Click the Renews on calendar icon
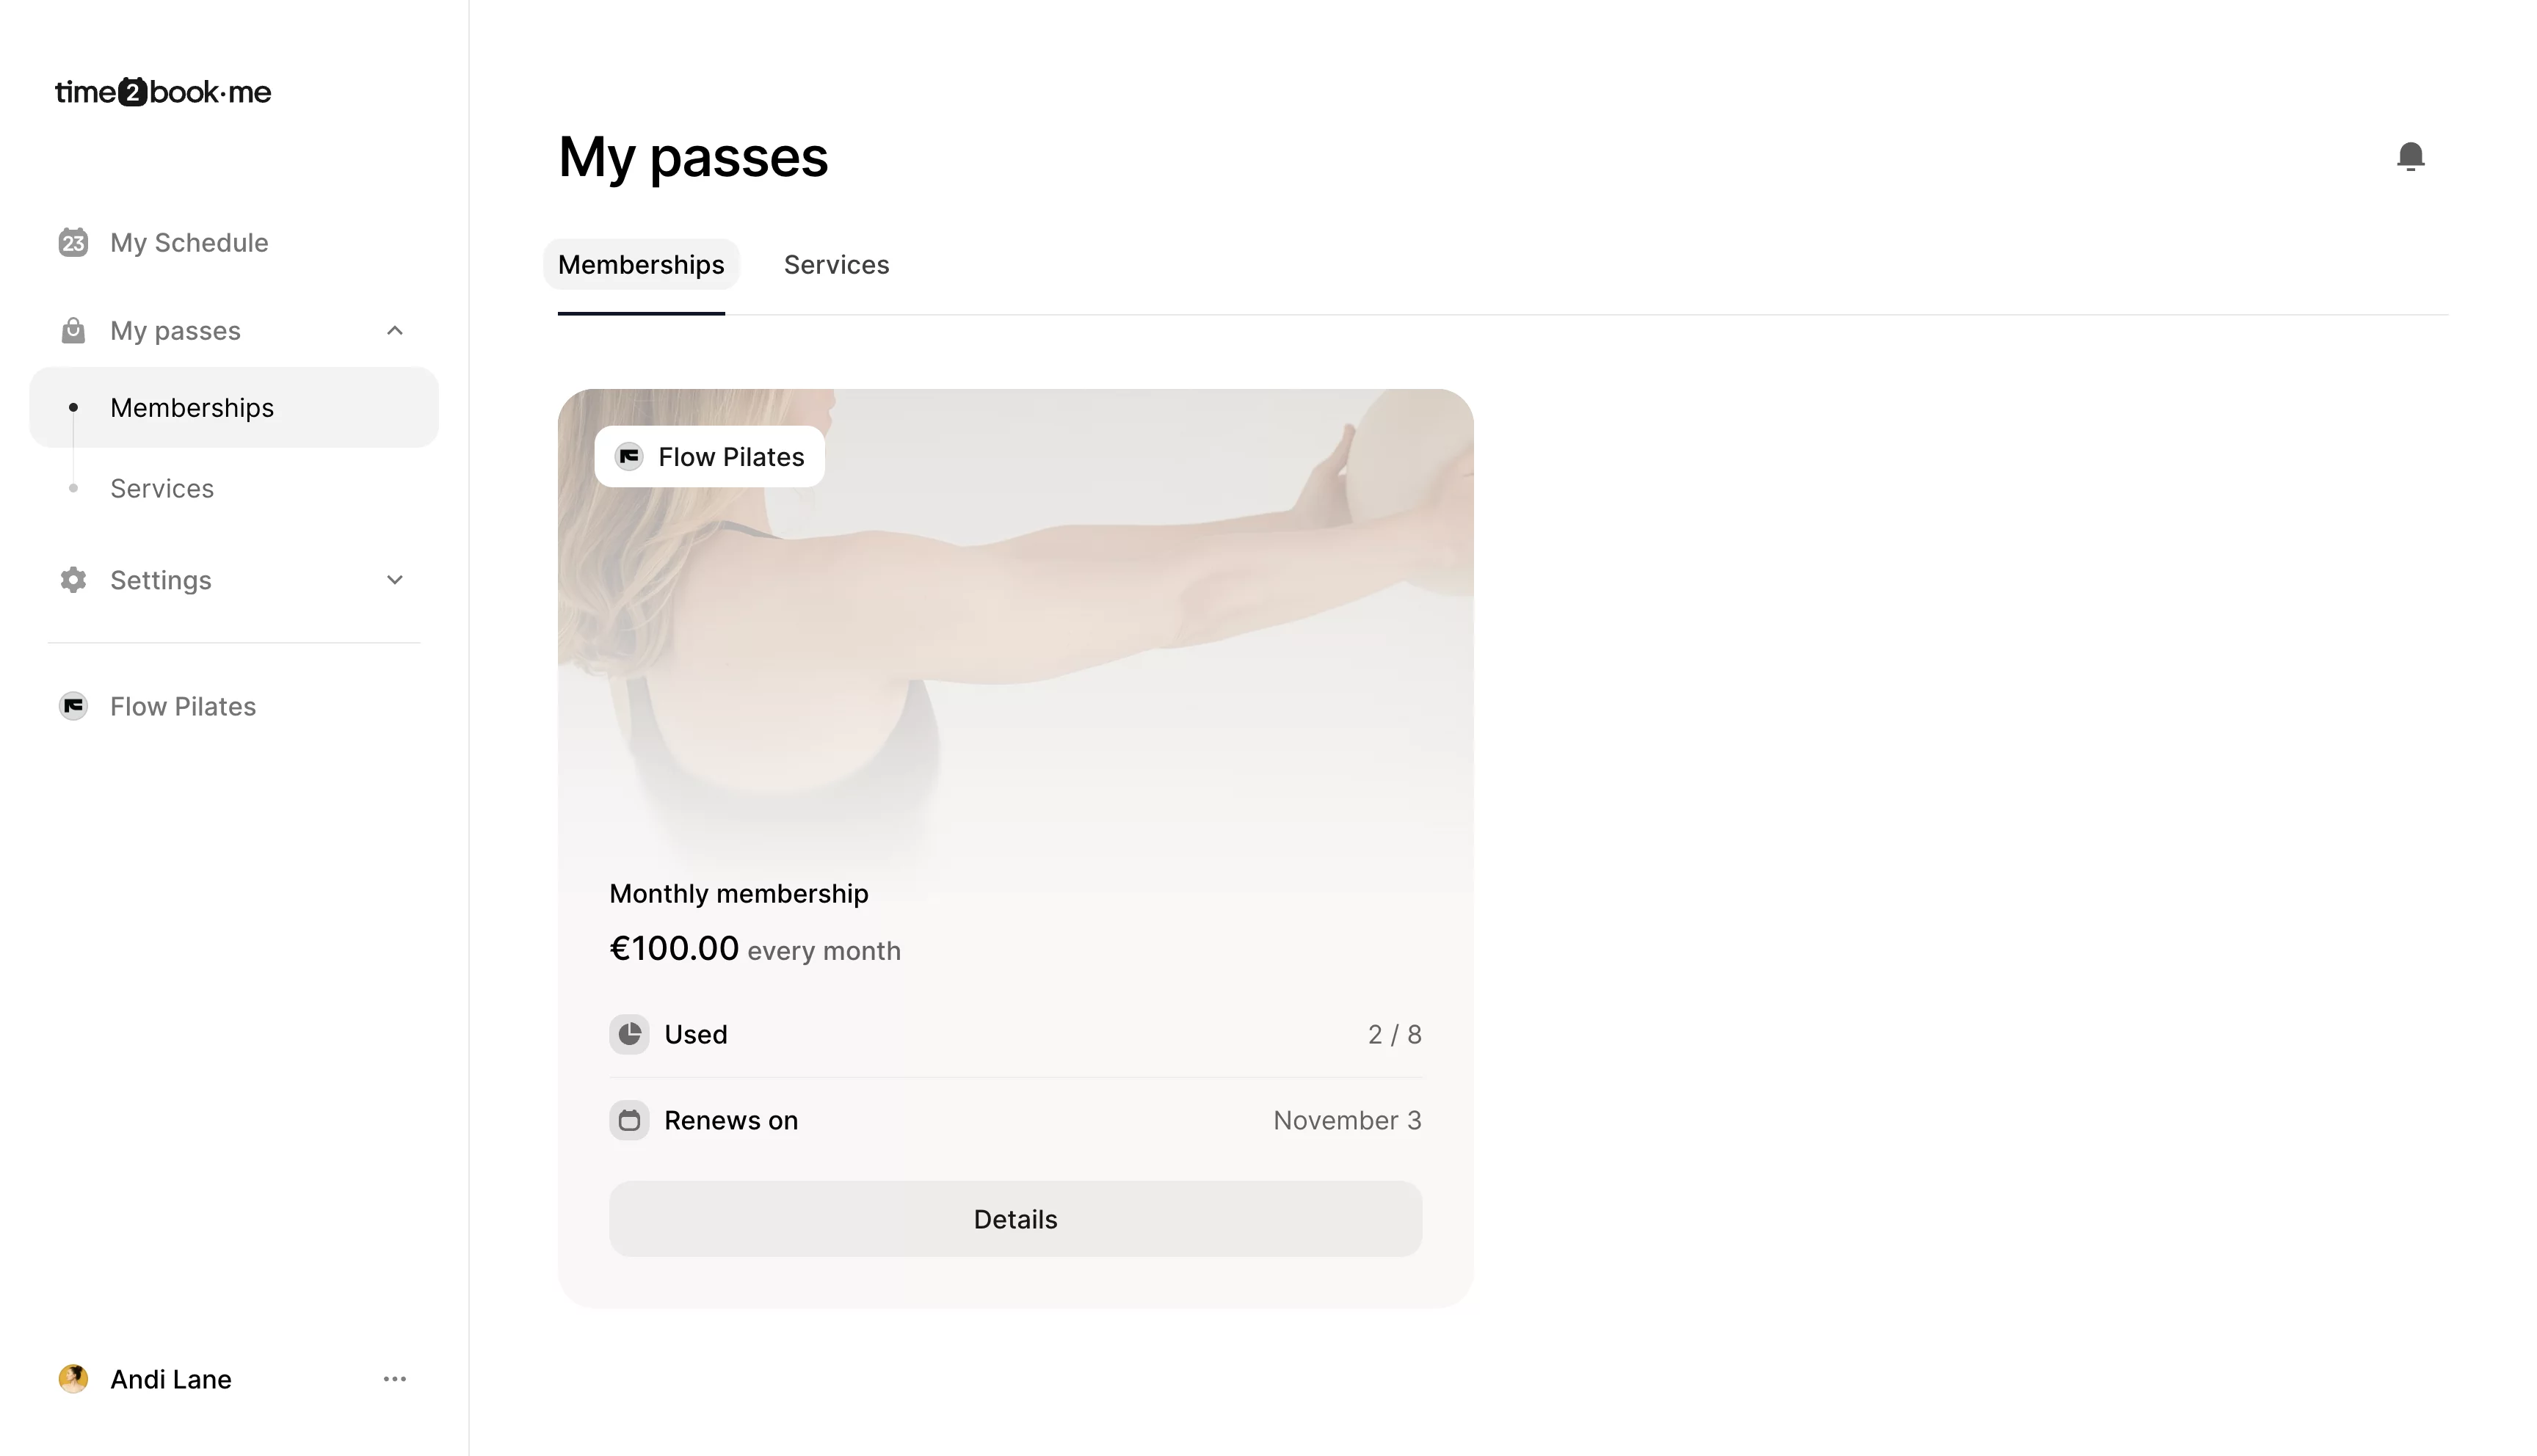 (x=629, y=1120)
